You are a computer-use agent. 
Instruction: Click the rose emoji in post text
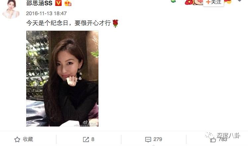tap(115, 23)
